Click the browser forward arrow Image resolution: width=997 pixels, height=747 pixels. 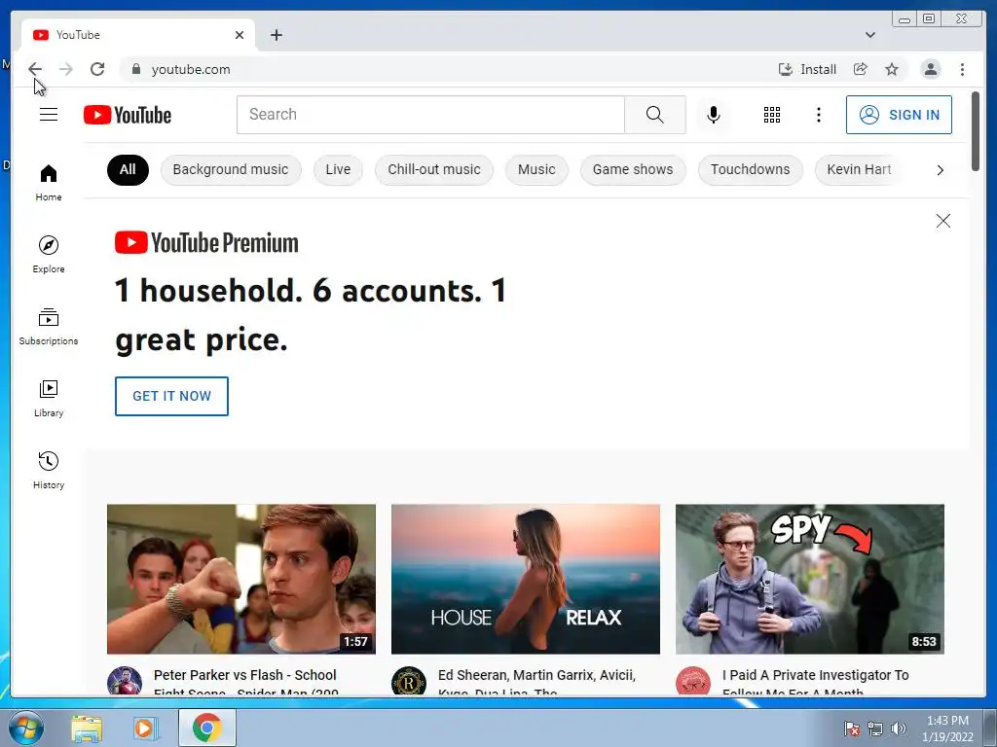coord(66,69)
